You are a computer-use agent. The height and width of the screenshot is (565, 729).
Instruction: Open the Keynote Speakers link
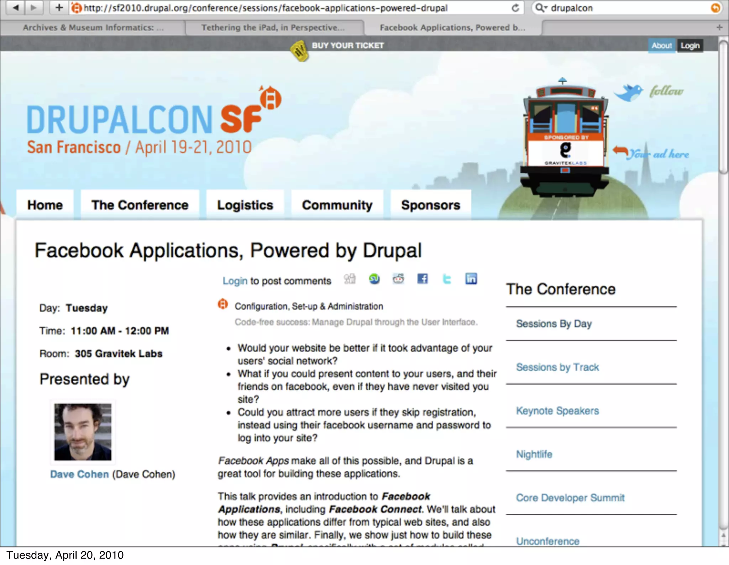[557, 410]
